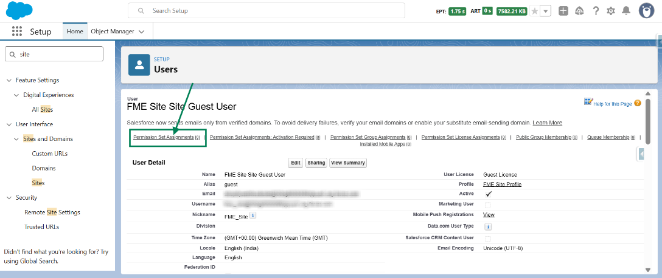Open the Help for this Page link
The image size is (662, 278).
tap(613, 104)
